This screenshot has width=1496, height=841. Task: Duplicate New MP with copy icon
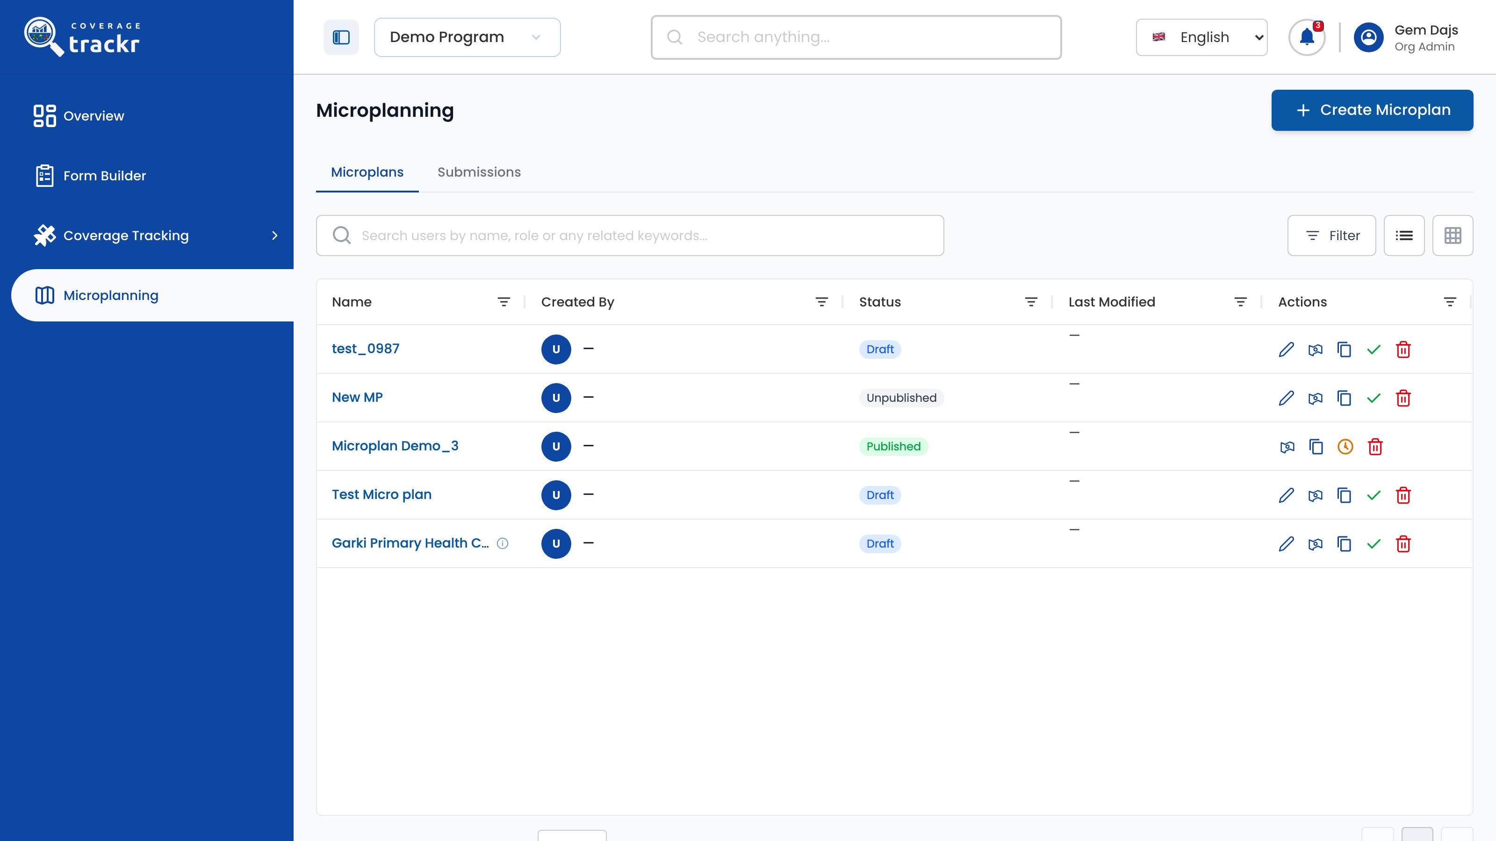pos(1344,398)
